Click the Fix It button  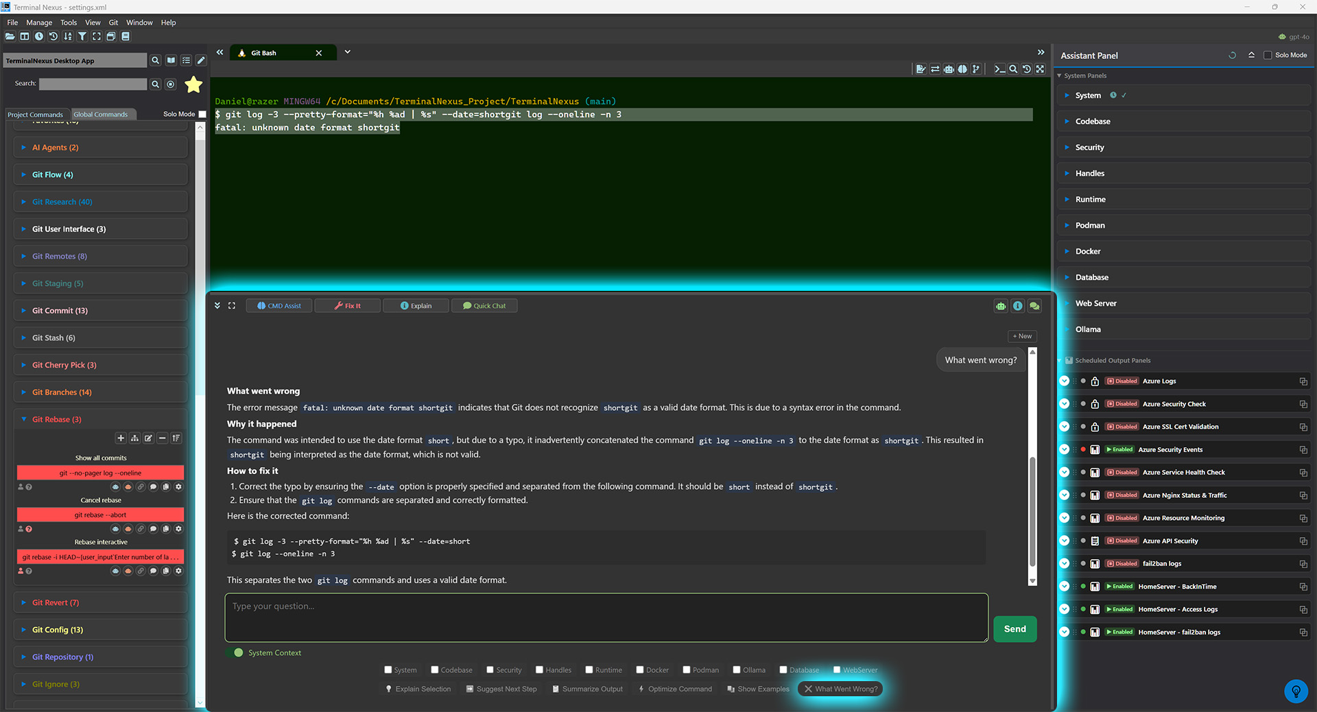348,306
